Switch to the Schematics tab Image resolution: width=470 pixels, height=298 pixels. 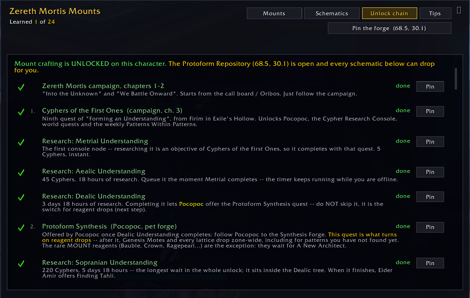coord(332,13)
